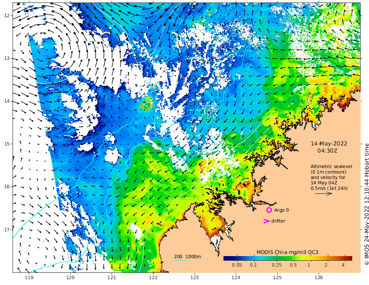The width and height of the screenshot is (369, 285).
Task: Click the 'Argo 0' legend label
Action: [x=281, y=210]
